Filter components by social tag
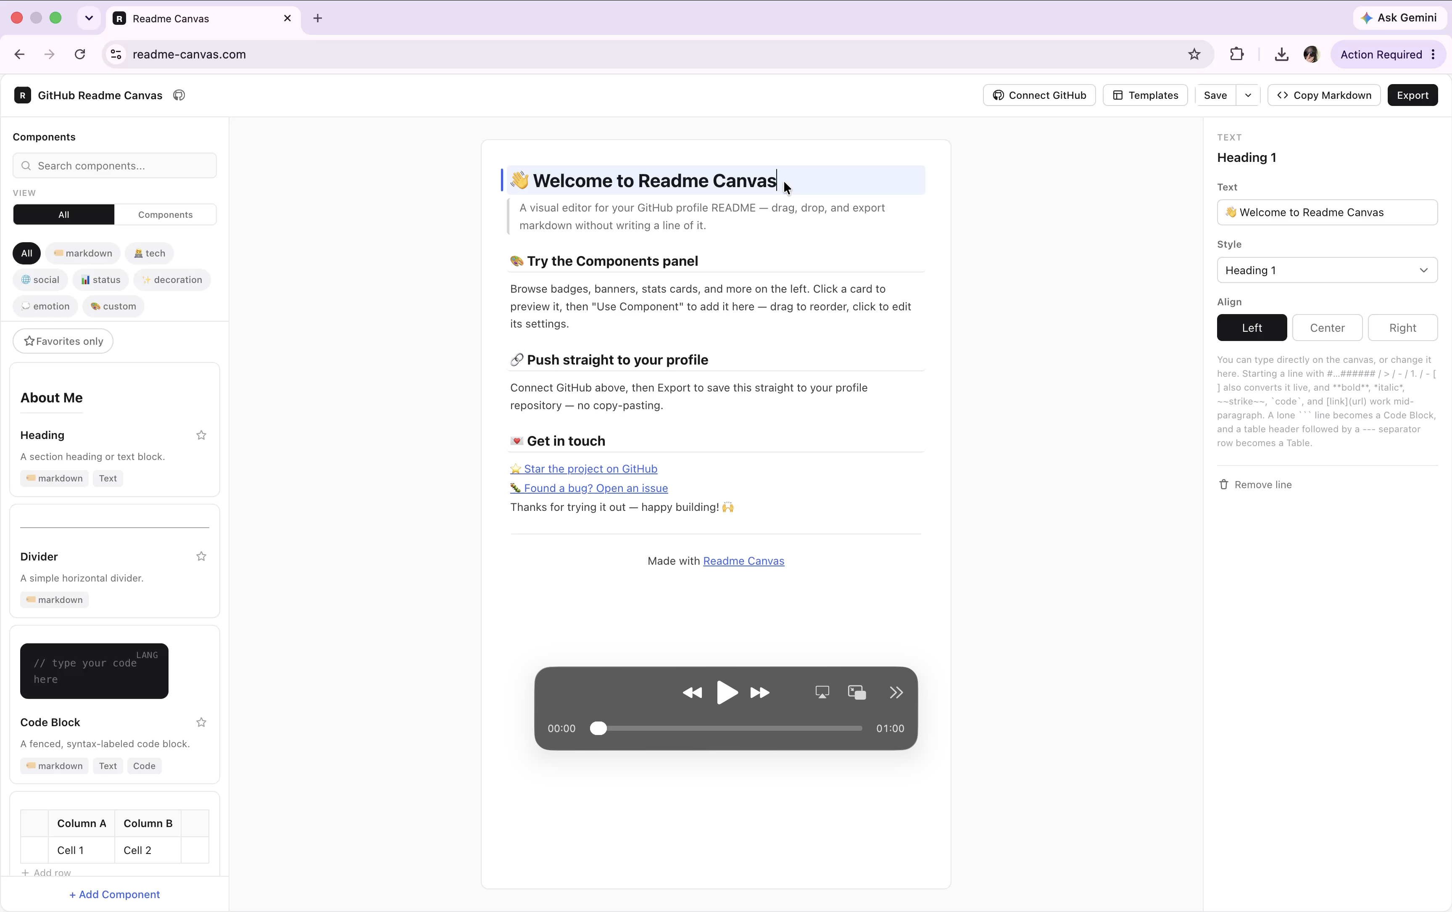The height and width of the screenshot is (912, 1452). pyautogui.click(x=40, y=280)
